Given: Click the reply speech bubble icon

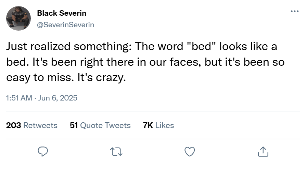Looking at the screenshot, I should 43,152.
